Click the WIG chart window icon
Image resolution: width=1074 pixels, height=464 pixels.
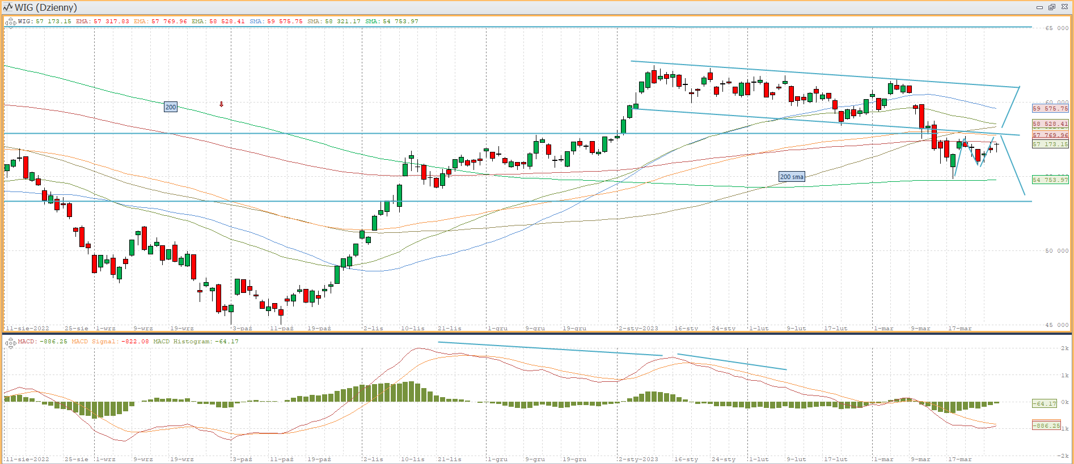coord(8,7)
